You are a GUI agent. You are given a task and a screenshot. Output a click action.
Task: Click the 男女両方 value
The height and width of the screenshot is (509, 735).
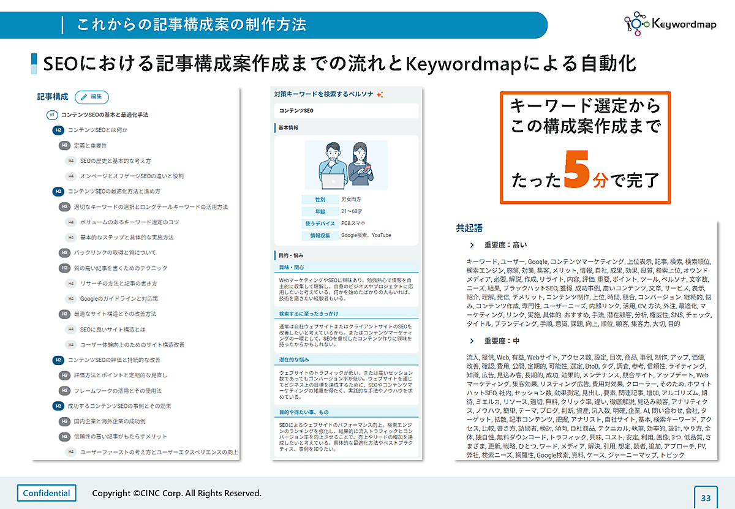351,200
